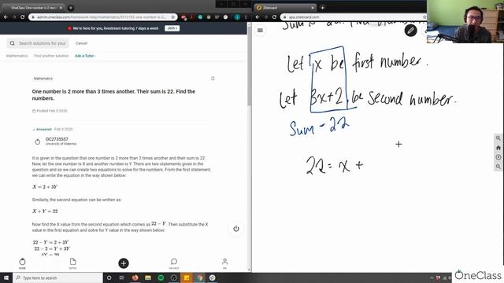Image resolution: width=504 pixels, height=283 pixels.
Task: Open the Windows Start menu
Action: (x=6, y=277)
